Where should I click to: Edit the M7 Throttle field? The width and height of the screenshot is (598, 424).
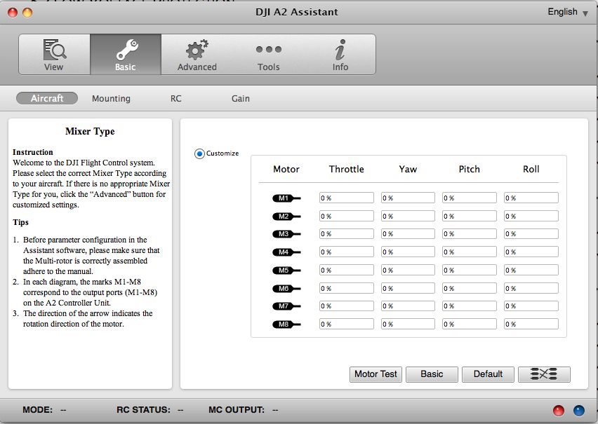click(x=347, y=306)
